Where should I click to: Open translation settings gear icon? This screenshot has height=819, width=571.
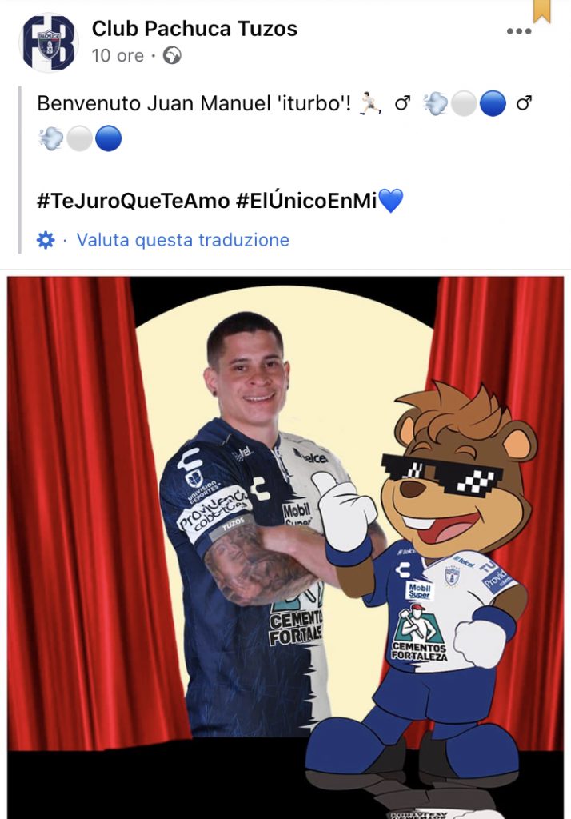(x=46, y=240)
